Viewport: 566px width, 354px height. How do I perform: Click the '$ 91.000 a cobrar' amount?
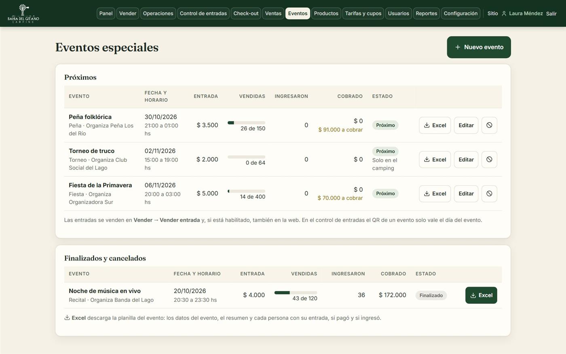coord(340,130)
